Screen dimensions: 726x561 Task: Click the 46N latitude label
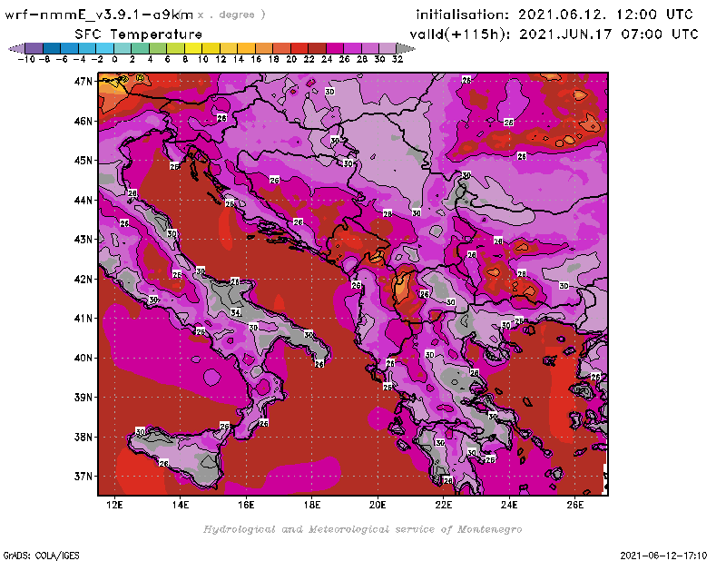(x=83, y=122)
